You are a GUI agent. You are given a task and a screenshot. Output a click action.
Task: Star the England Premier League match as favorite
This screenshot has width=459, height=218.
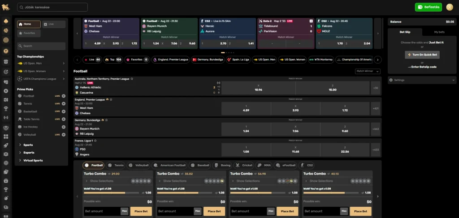click(x=111, y=99)
